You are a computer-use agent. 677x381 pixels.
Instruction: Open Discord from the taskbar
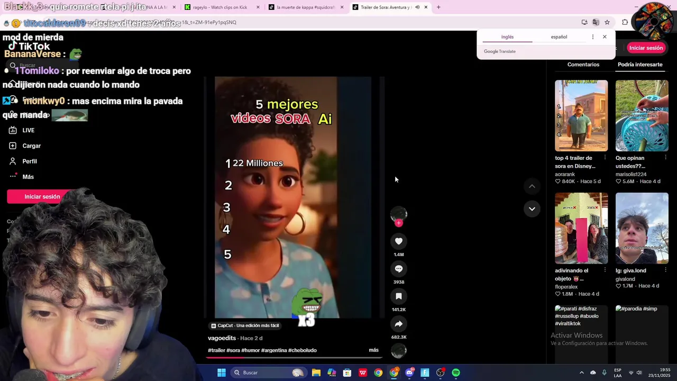pyautogui.click(x=409, y=373)
